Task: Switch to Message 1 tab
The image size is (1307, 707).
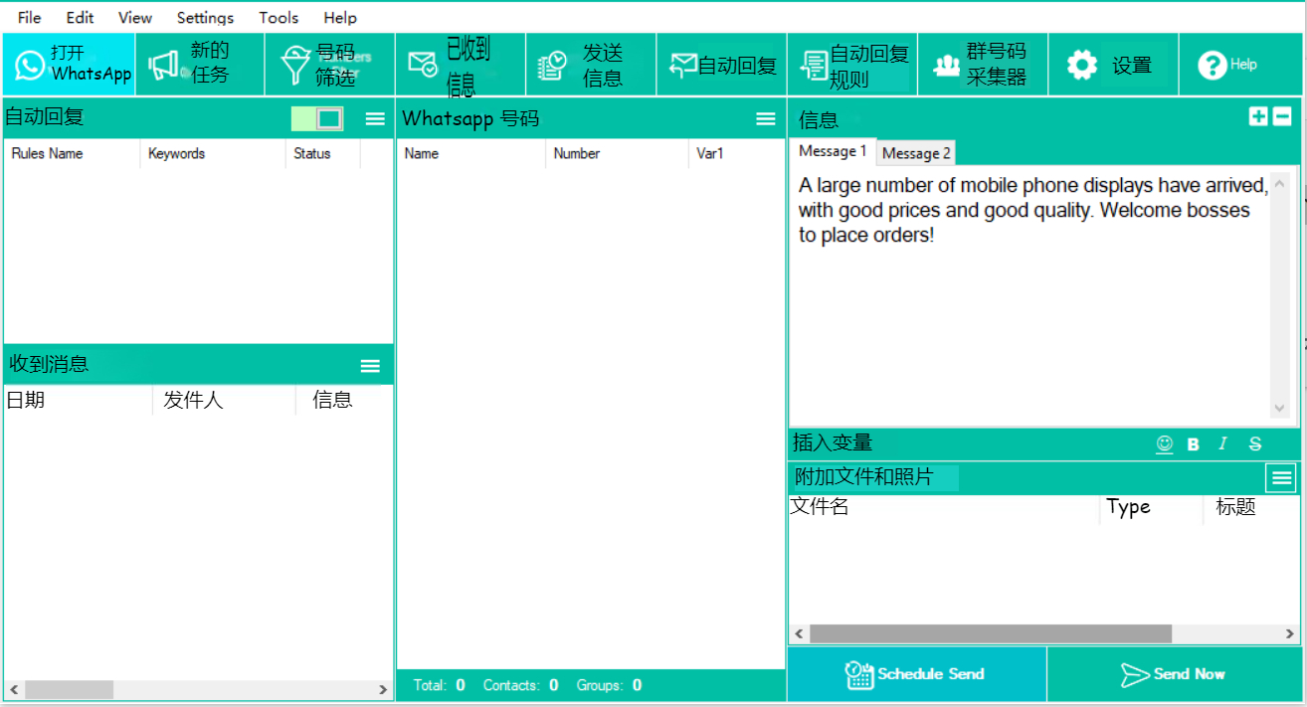Action: click(833, 151)
